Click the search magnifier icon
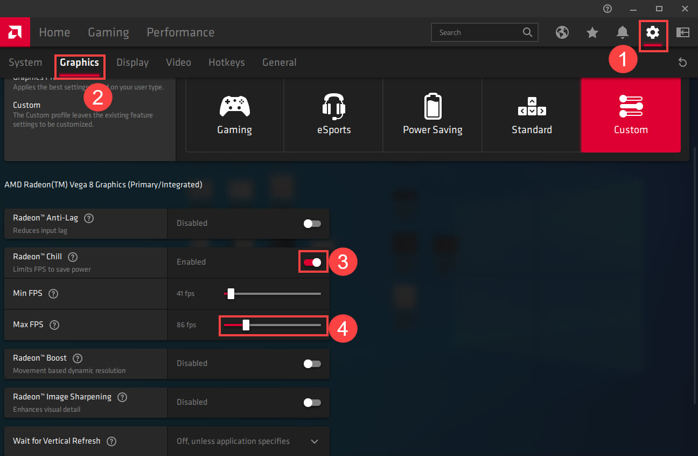 tap(528, 32)
